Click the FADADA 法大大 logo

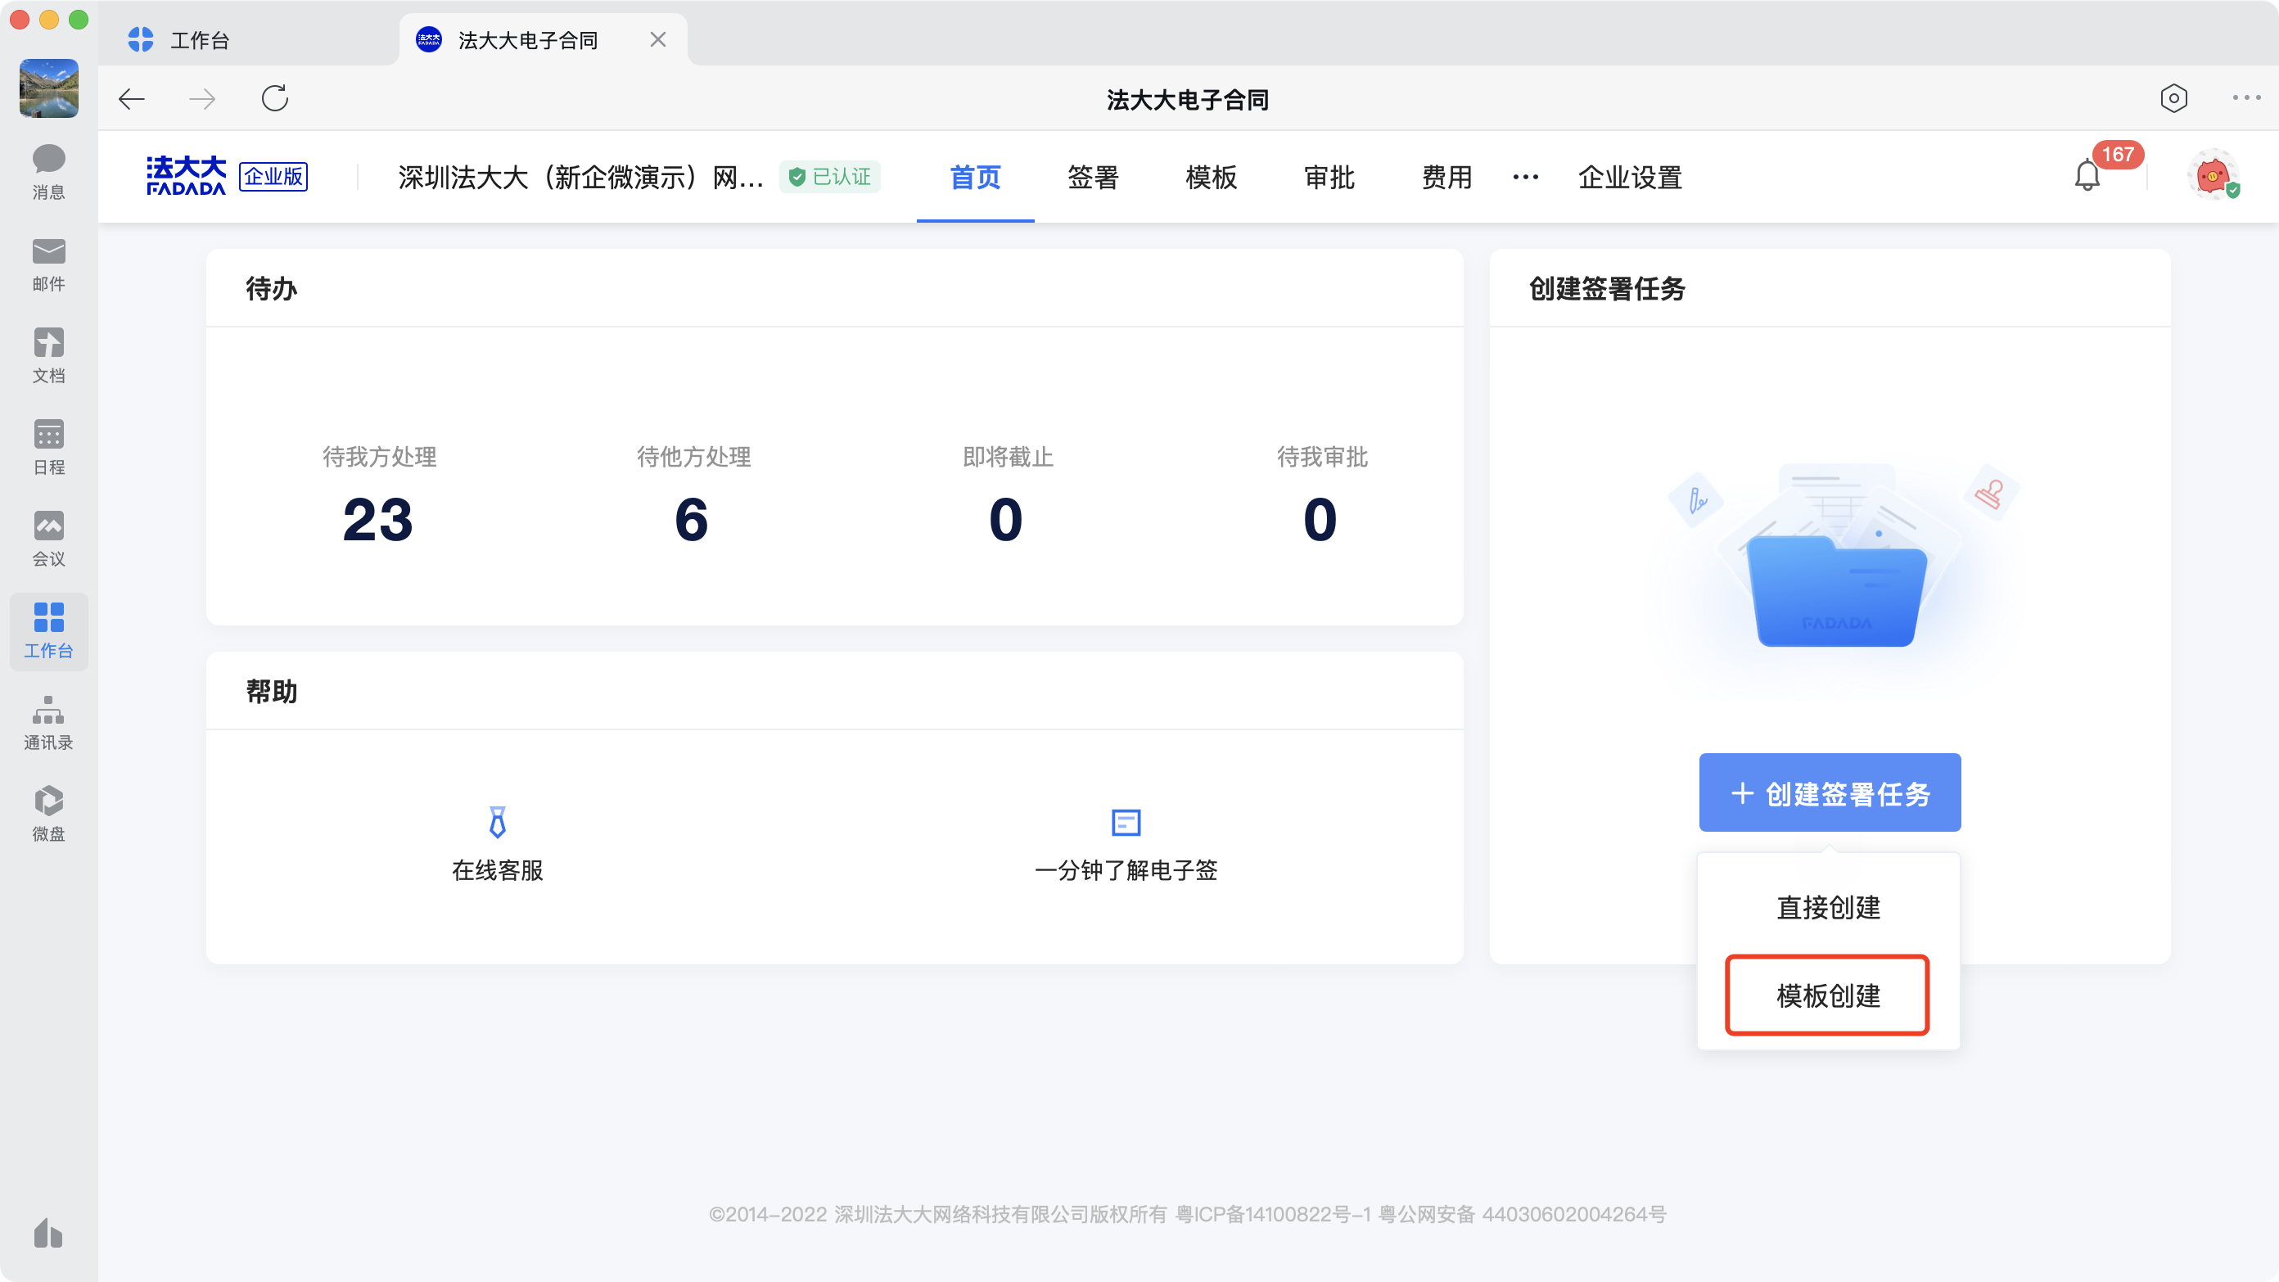[x=186, y=176]
